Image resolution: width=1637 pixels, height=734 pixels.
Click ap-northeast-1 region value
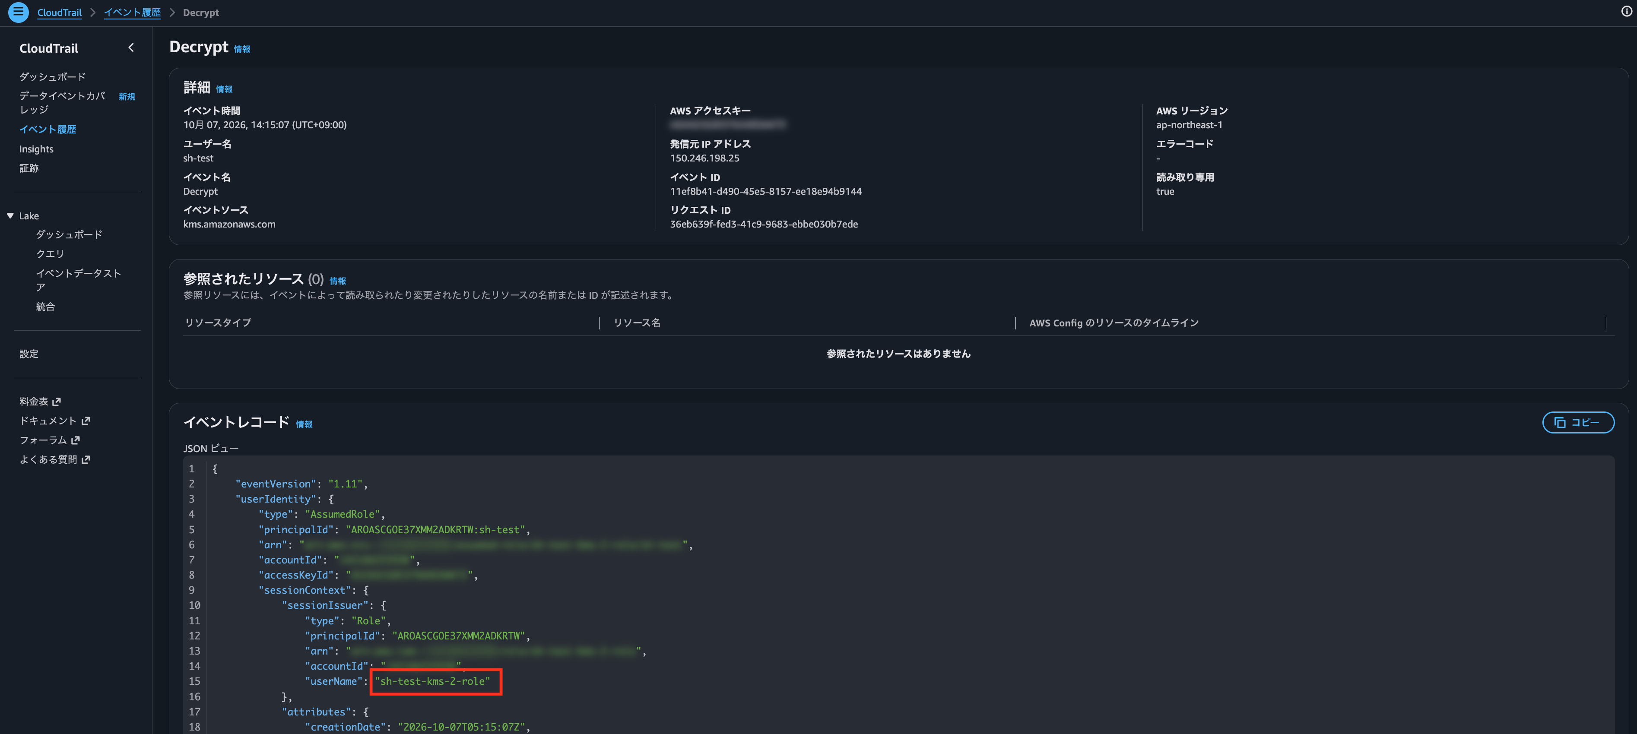pos(1189,125)
